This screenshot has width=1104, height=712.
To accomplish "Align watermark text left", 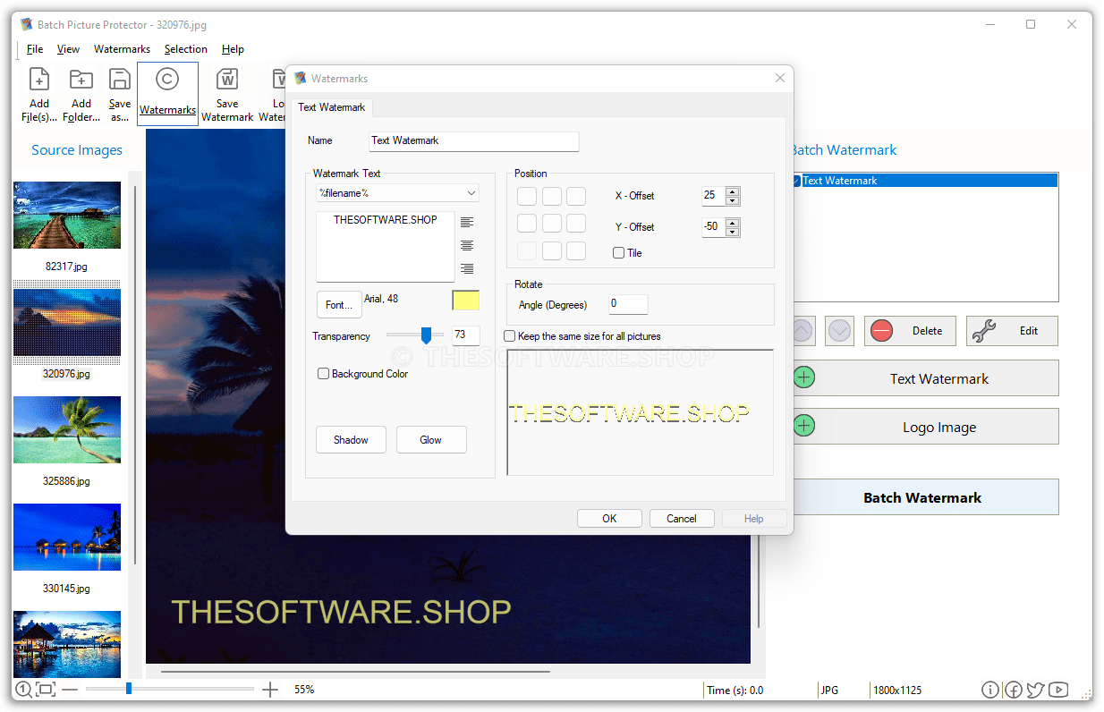I will tap(467, 222).
